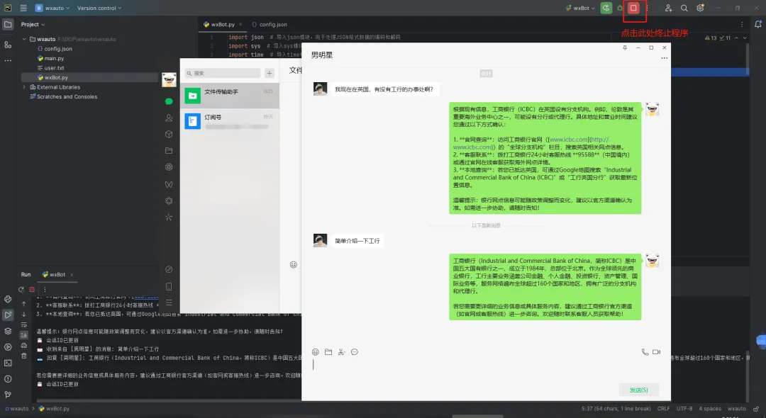This screenshot has height=418, width=766.
Task: Open the Git version control tool window
Action: [x=8, y=395]
